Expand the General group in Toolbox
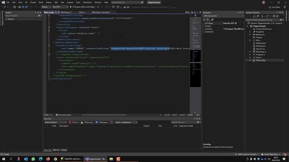The image size is (289, 162). [7, 19]
